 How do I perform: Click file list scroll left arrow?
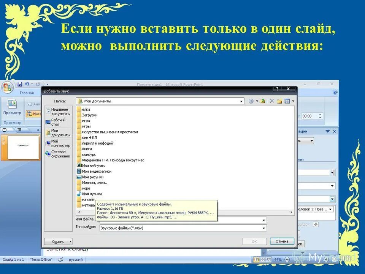point(79,212)
